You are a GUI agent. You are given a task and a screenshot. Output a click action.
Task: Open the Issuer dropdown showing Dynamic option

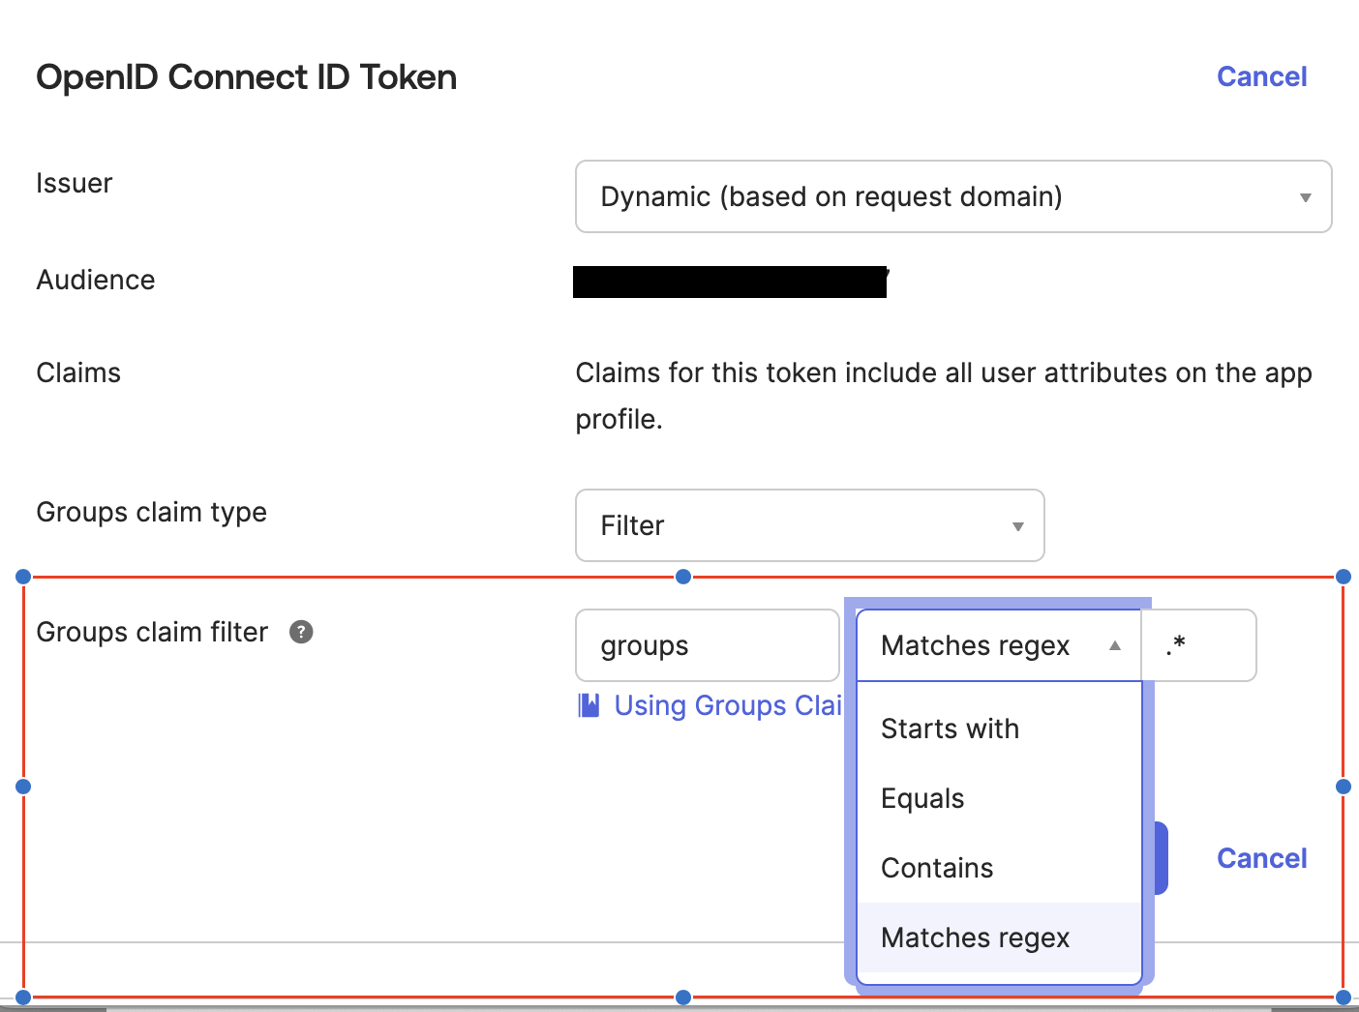tap(952, 196)
